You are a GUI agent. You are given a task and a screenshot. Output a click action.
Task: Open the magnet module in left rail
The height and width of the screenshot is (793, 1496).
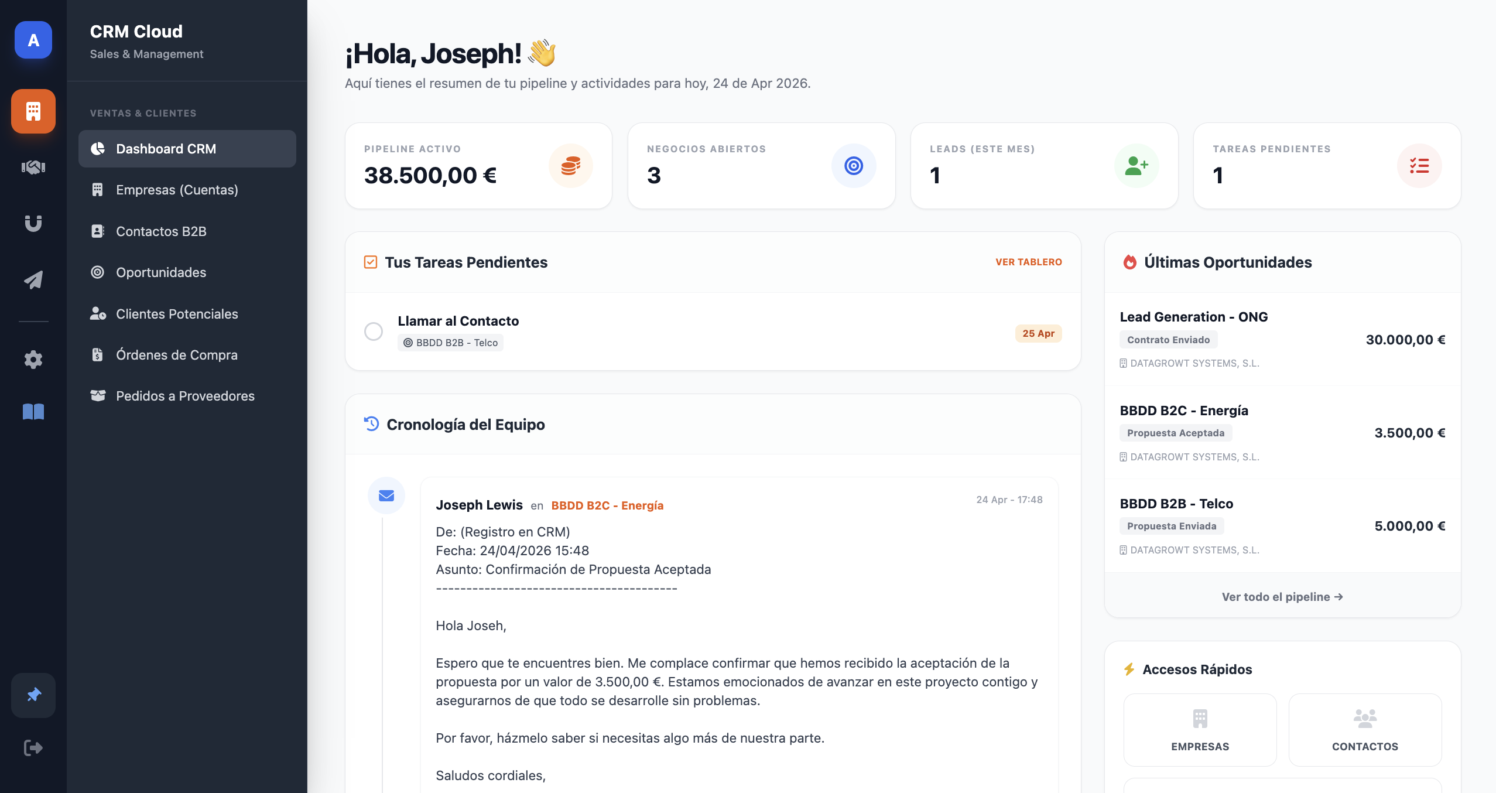[33, 223]
